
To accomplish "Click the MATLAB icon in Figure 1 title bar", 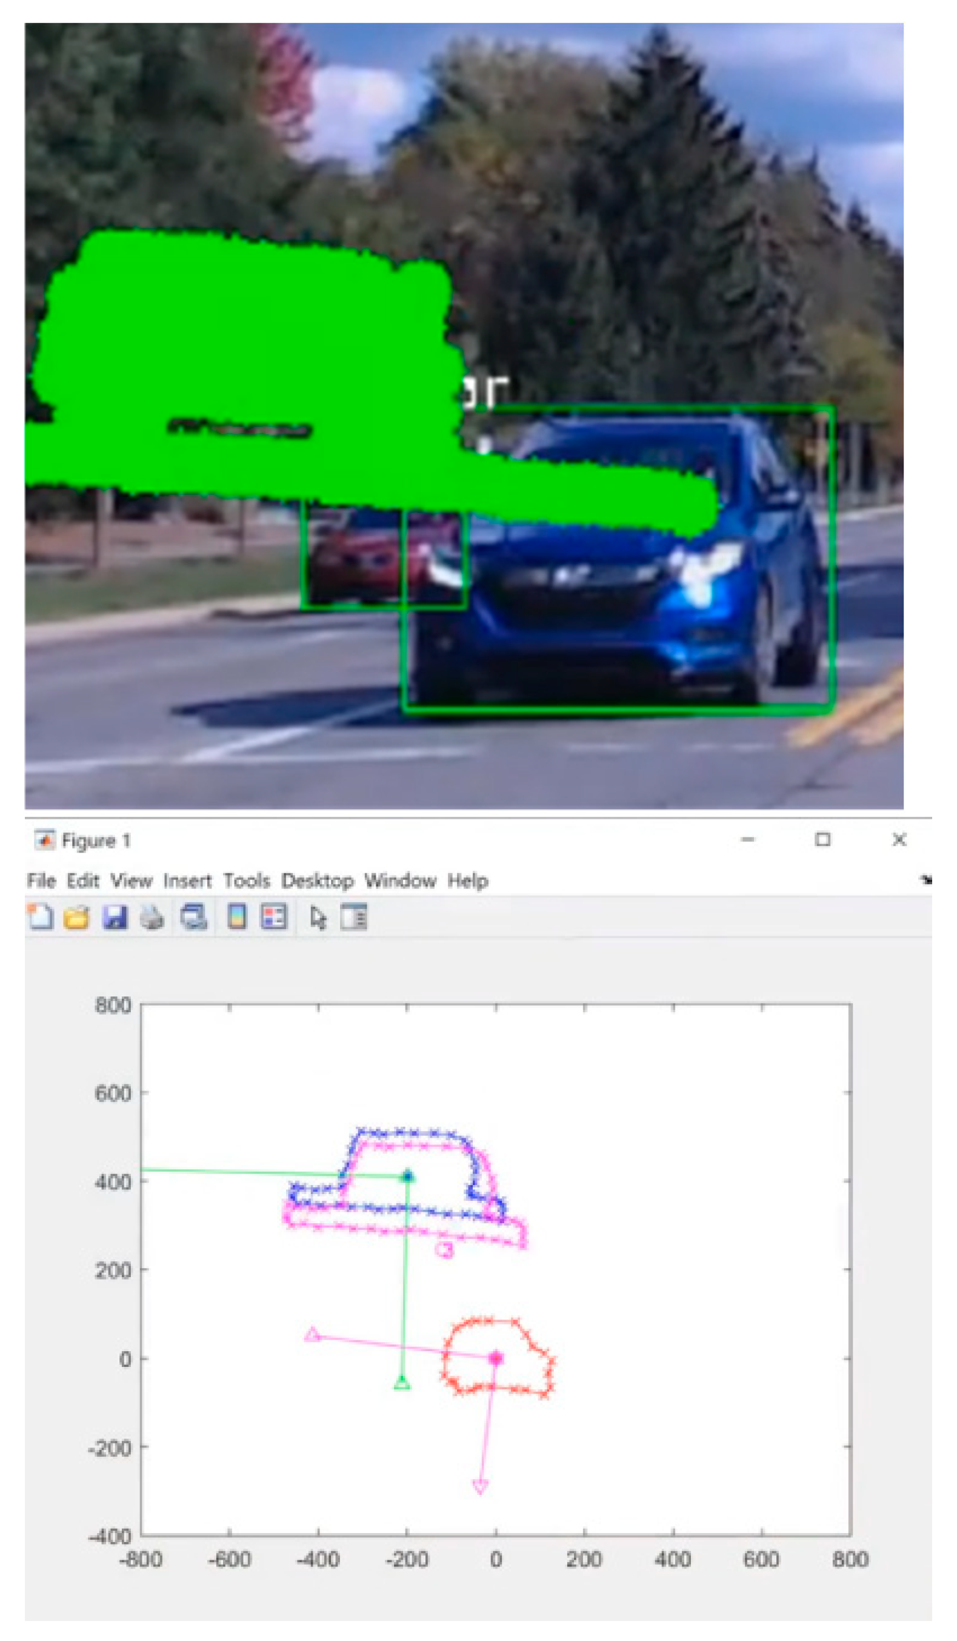I will [44, 840].
